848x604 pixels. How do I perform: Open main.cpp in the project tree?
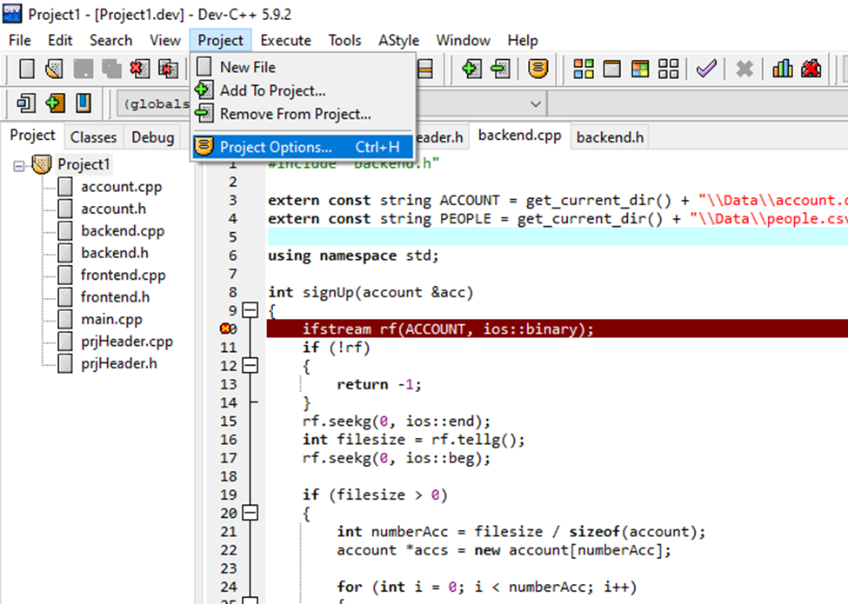[x=111, y=320]
